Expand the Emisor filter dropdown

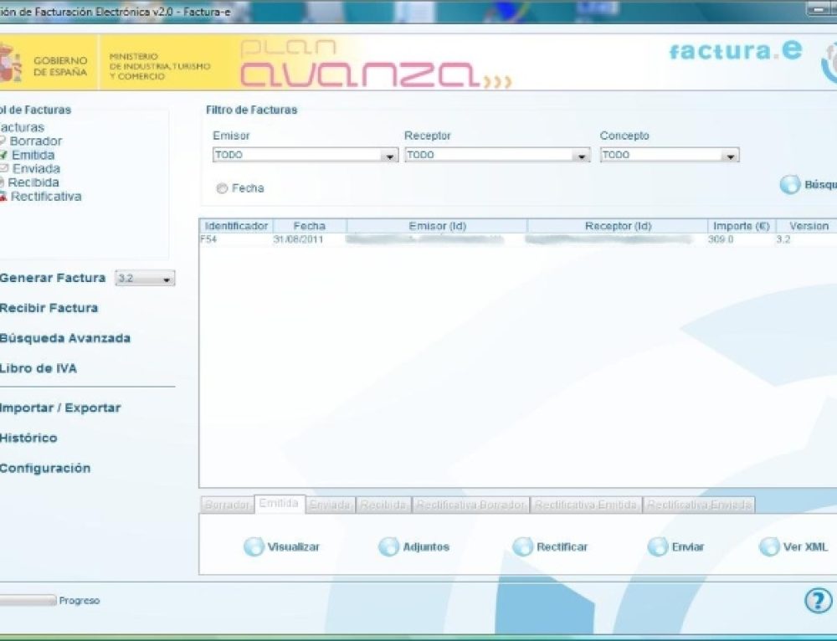(388, 156)
